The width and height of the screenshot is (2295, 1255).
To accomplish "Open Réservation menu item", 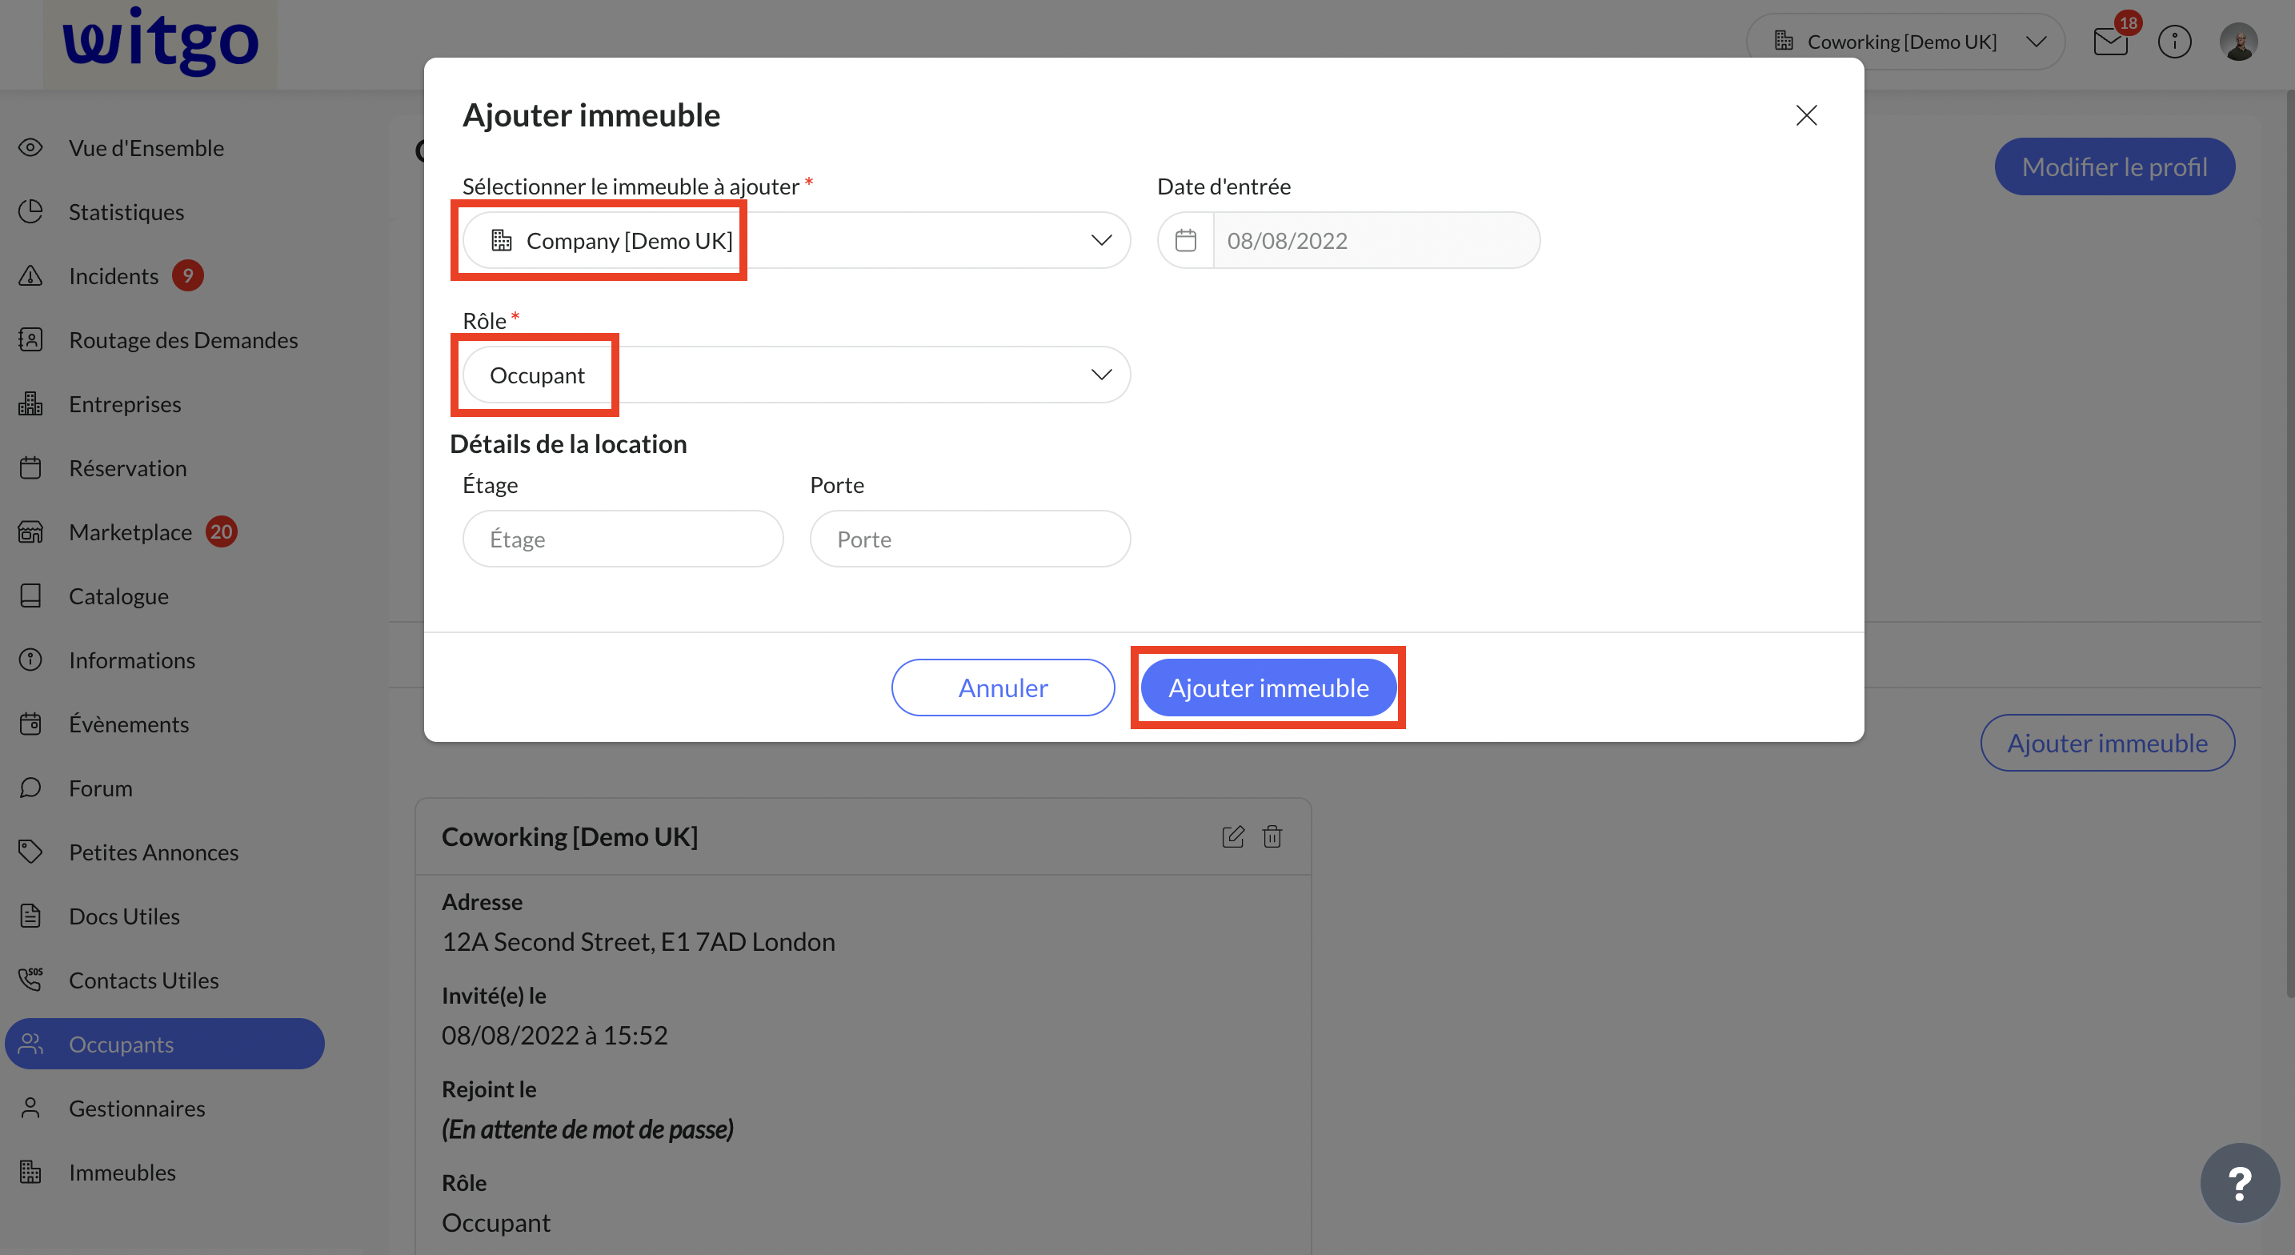I will click(x=165, y=468).
